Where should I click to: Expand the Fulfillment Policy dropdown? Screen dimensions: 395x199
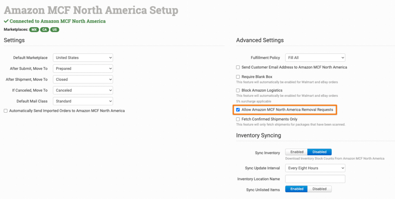pos(315,58)
